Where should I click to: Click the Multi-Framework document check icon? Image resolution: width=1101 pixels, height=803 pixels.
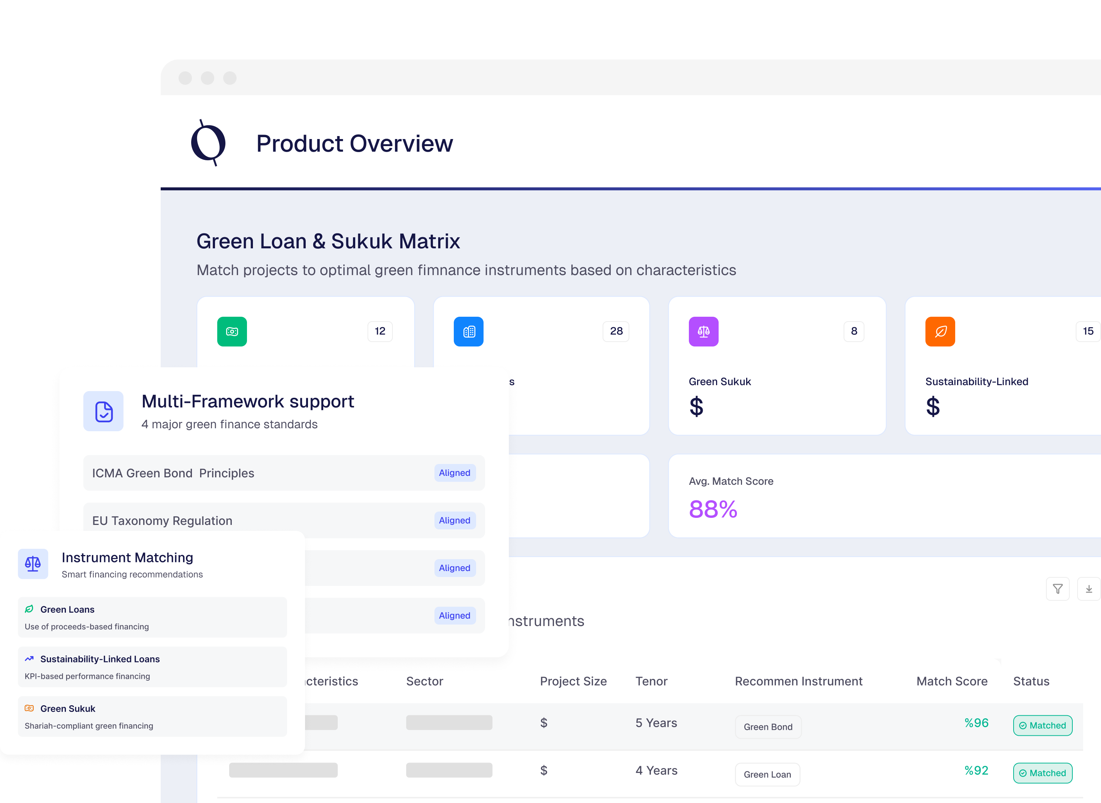(x=103, y=411)
